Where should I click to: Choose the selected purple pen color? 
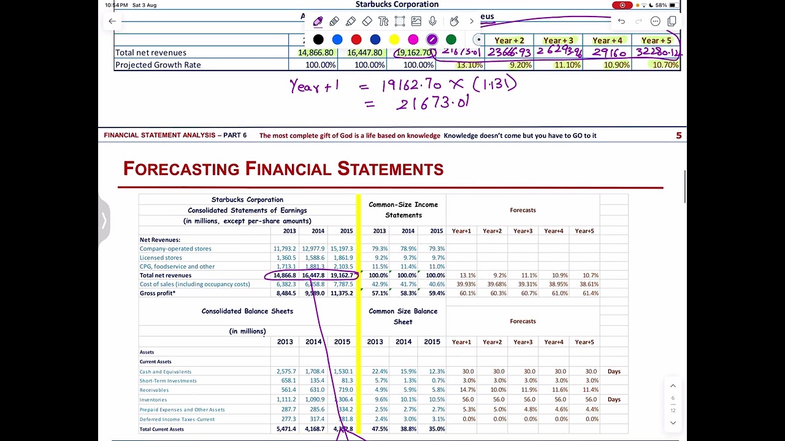click(x=432, y=40)
